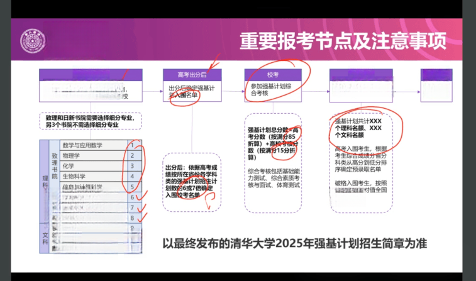The width and height of the screenshot is (476, 281).
Task: Select the text 强基计划共计XXX个理科名额
Action: coord(358,128)
